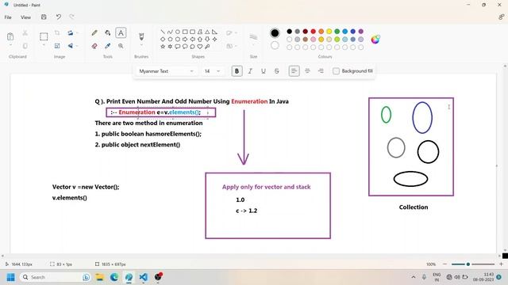Image resolution: width=508 pixels, height=285 pixels.
Task: Click the Cut scissors icon
Action: 25,32
